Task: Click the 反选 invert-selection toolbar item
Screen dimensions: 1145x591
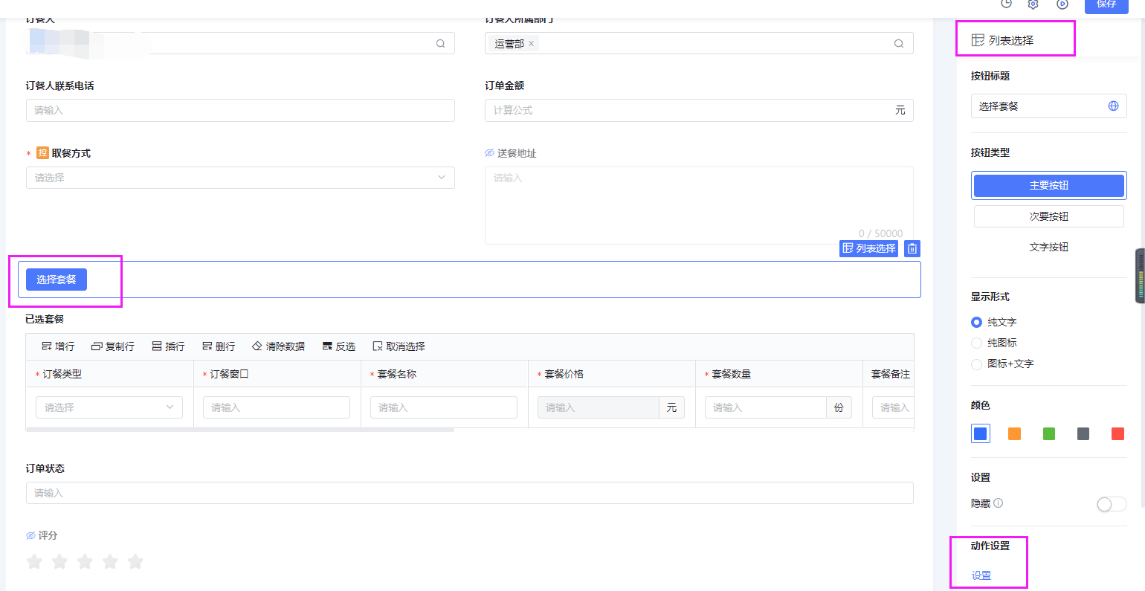Action: coord(339,346)
